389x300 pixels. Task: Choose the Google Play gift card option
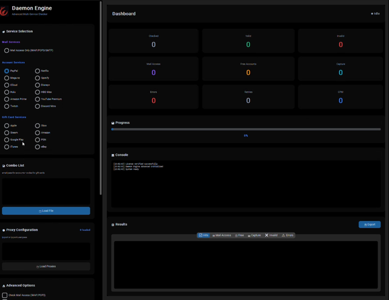tap(7, 140)
